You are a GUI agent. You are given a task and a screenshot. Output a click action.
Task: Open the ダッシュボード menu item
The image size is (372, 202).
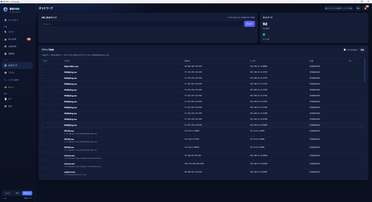pos(17,20)
